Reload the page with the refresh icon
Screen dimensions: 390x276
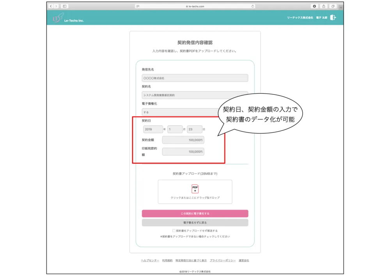point(253,6)
